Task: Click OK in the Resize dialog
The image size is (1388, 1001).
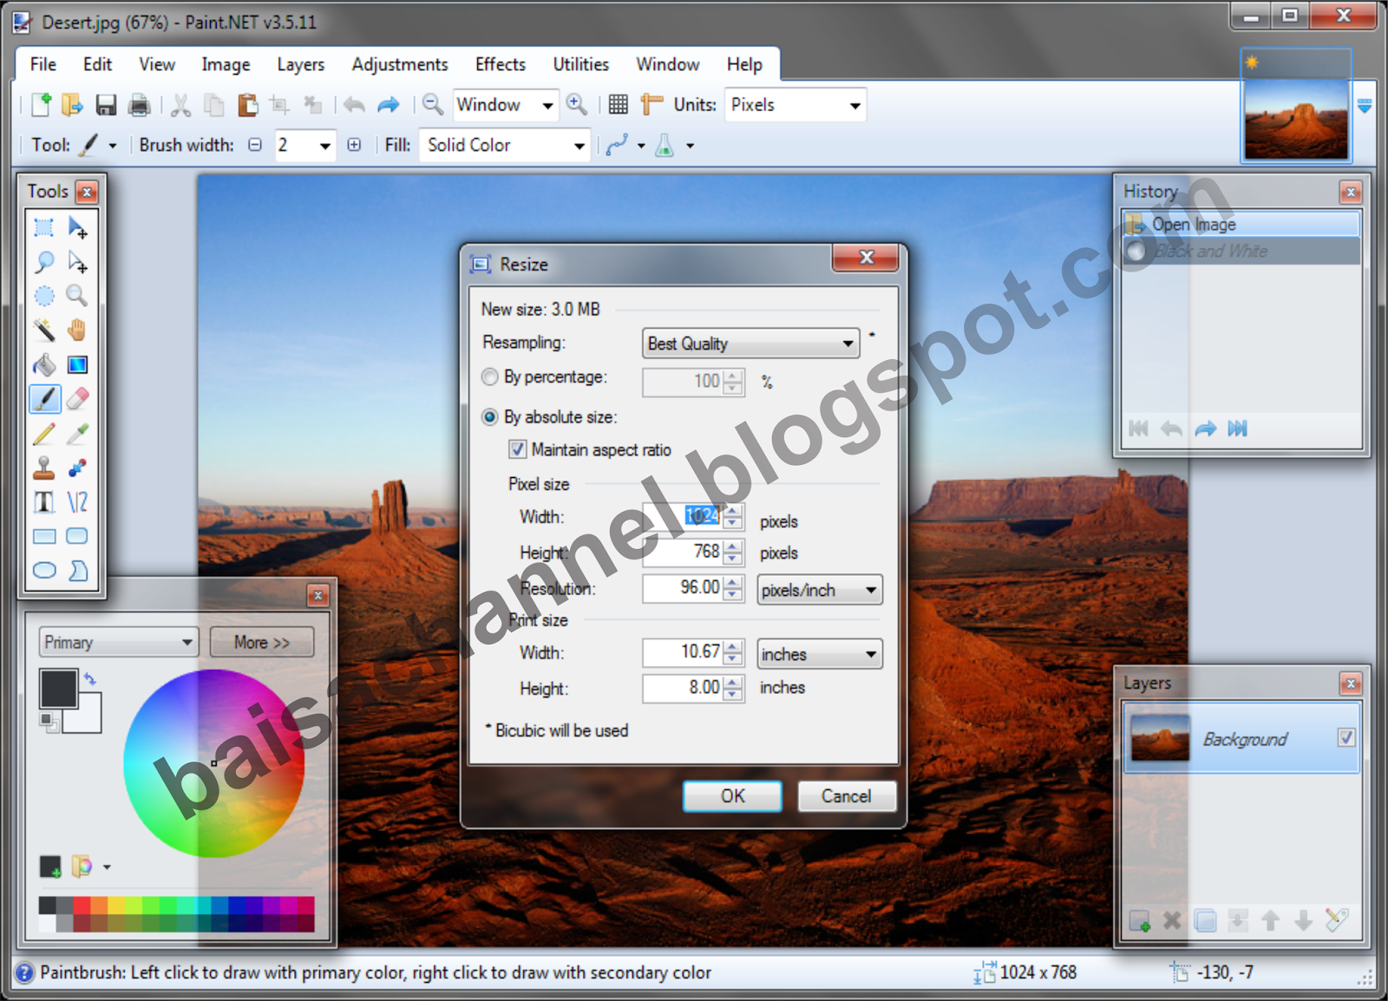Action: tap(733, 796)
